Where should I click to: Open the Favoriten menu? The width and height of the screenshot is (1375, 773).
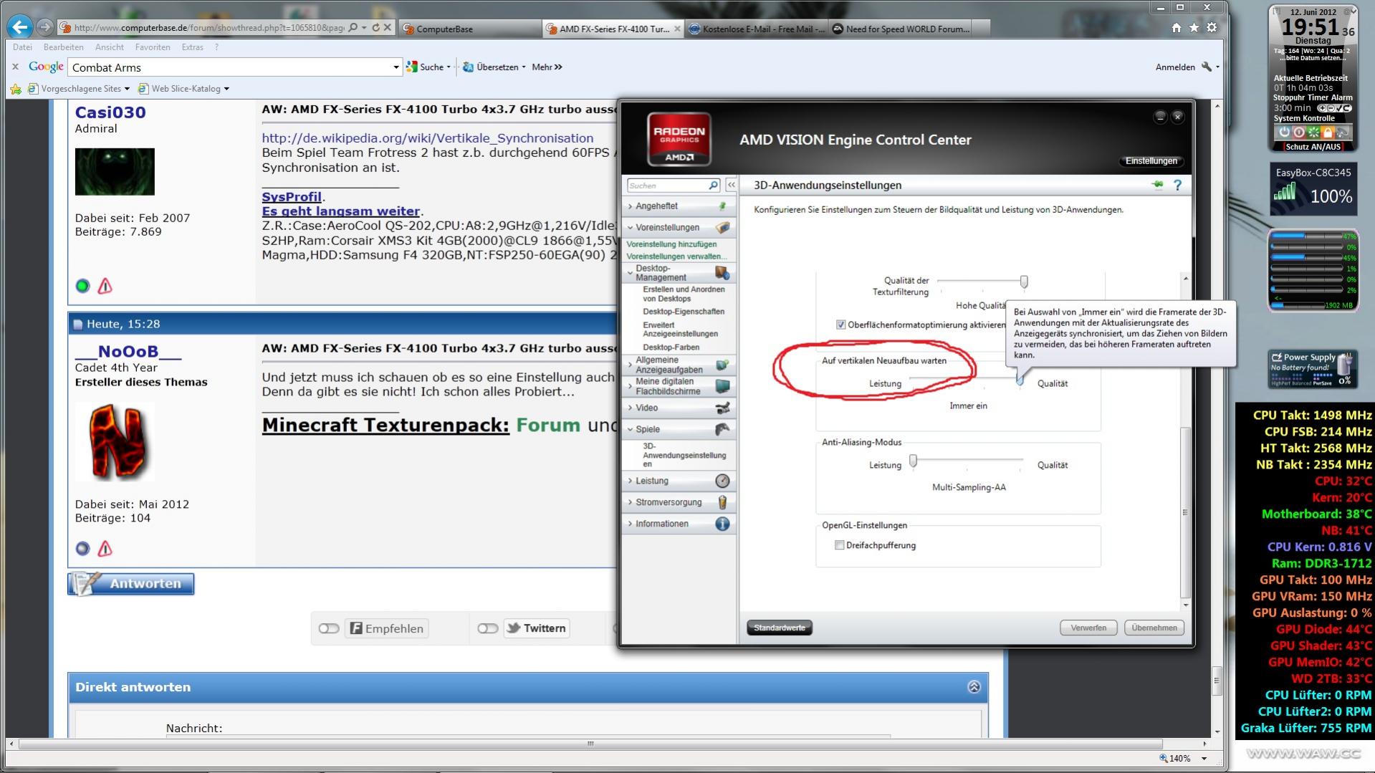coord(153,47)
